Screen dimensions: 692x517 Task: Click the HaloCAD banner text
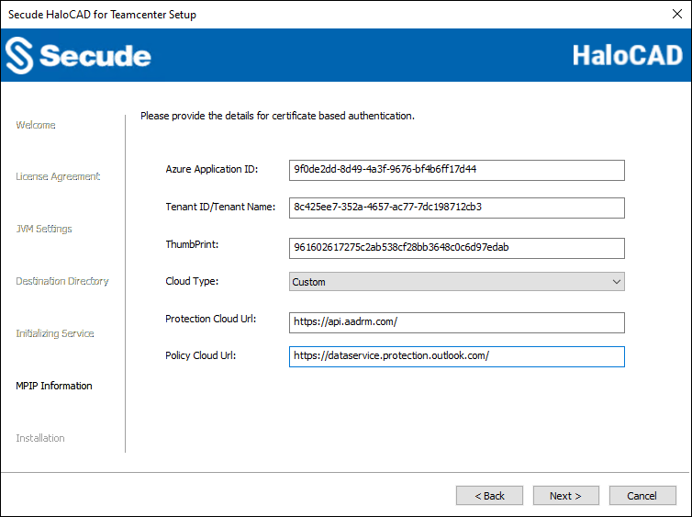pyautogui.click(x=628, y=56)
